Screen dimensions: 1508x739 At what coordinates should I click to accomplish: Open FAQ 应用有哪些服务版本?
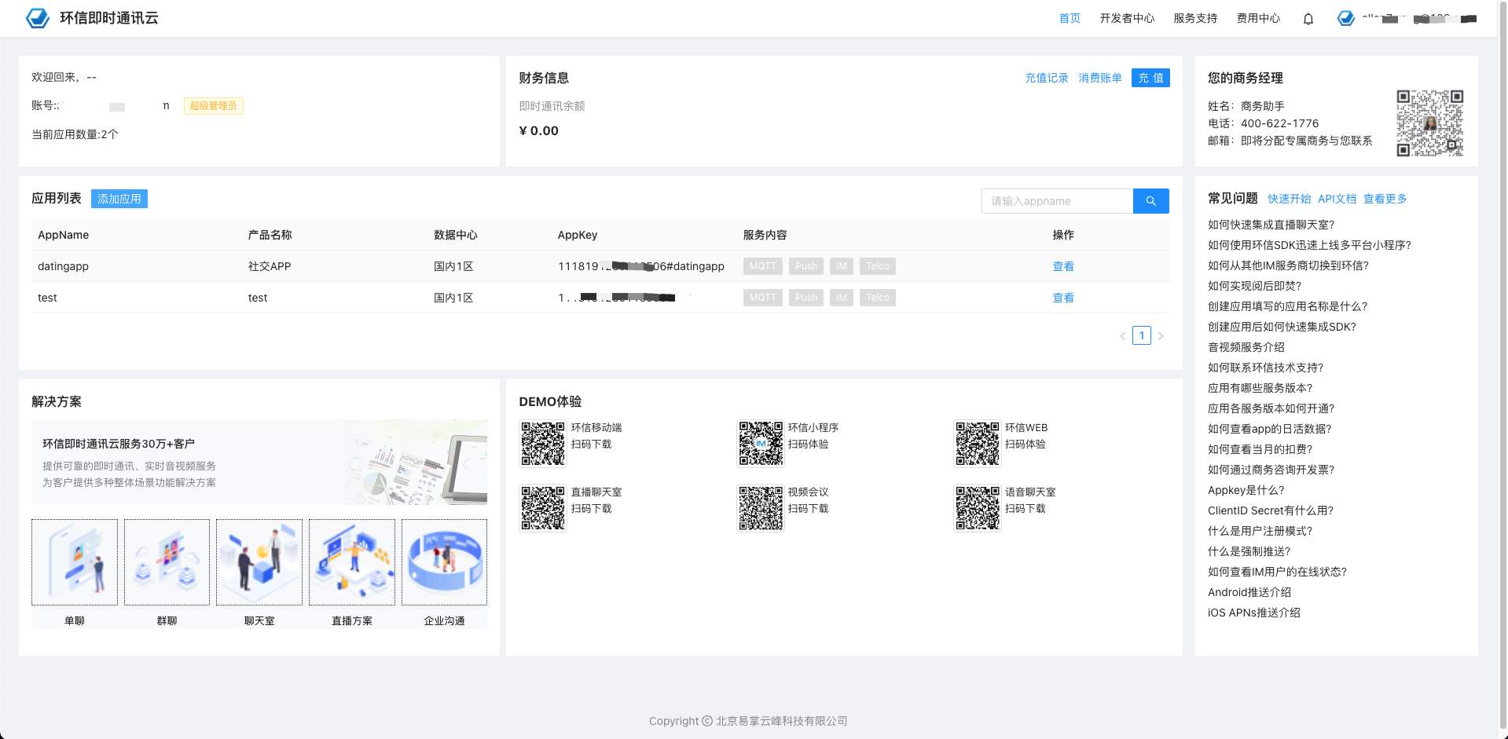1260,388
